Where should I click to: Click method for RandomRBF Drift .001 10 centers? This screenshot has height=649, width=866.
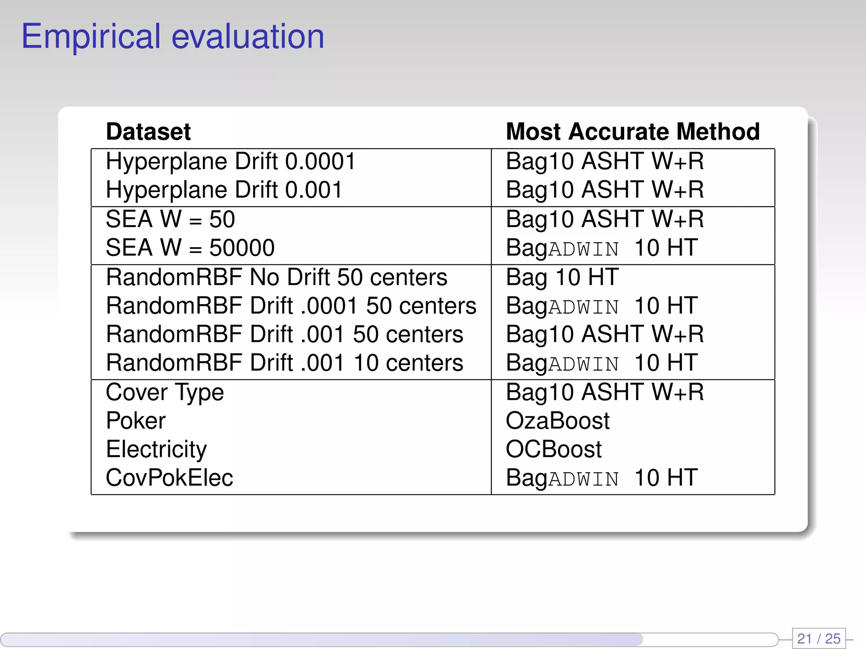(602, 363)
